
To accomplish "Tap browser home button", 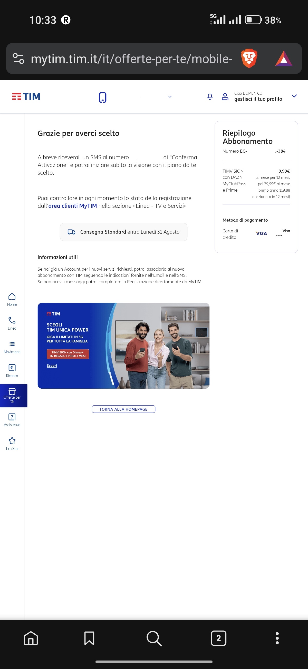I will (x=31, y=638).
